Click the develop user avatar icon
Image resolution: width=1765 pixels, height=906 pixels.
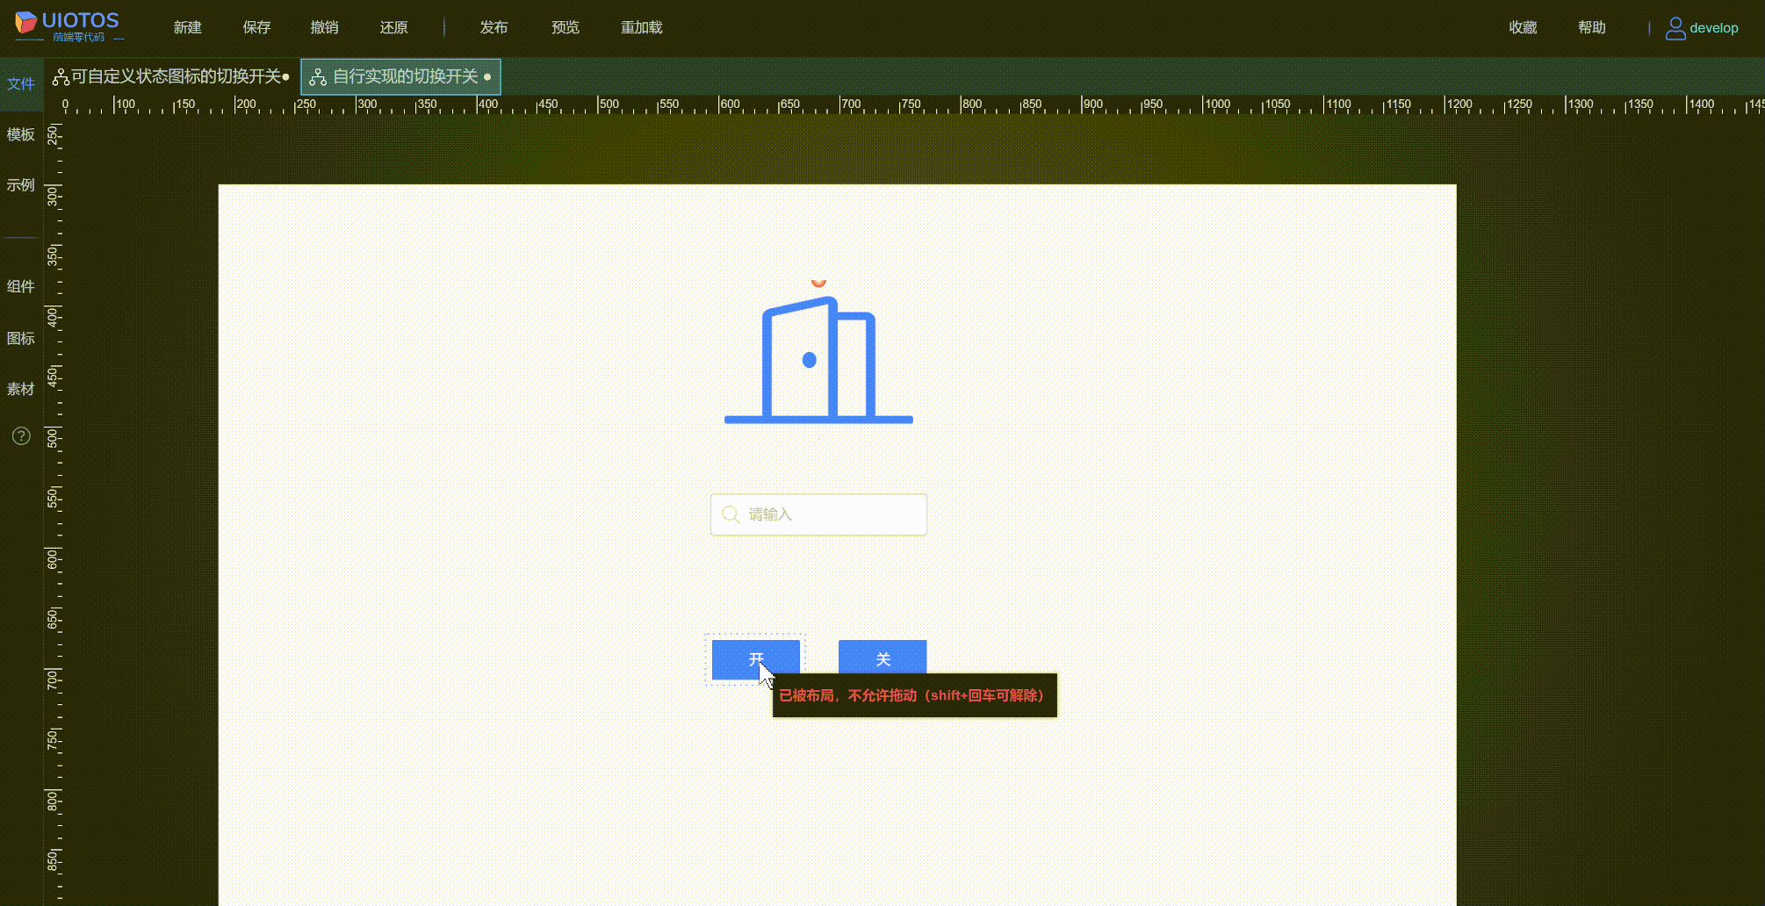coord(1675,28)
